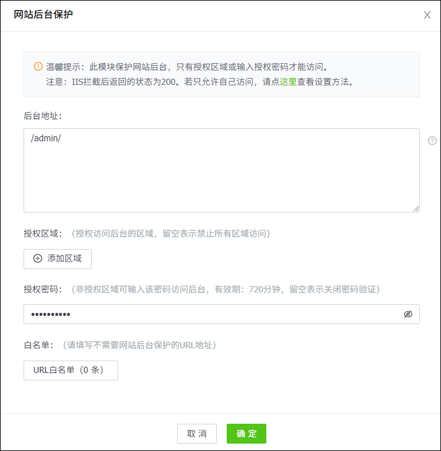This screenshot has width=441, height=451.
Task: Open the 这里 link for setup instructions
Action: pyautogui.click(x=288, y=81)
